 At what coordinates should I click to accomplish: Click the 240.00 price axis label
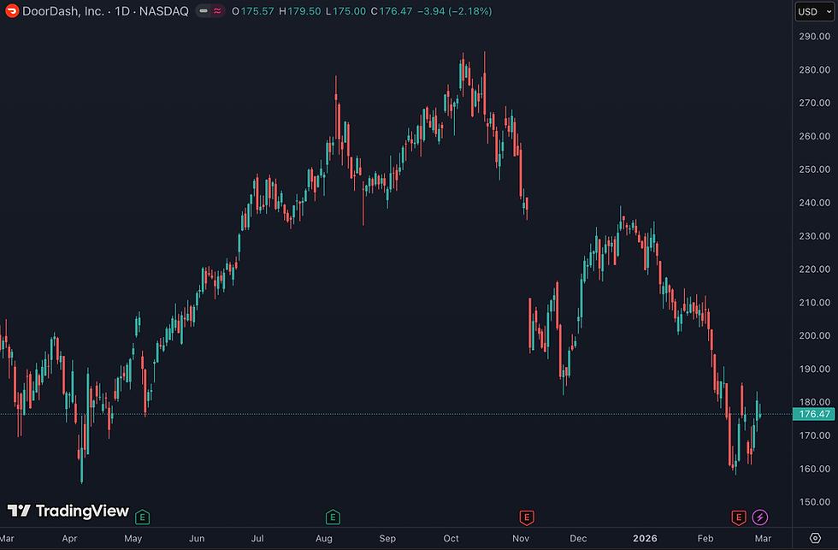click(x=814, y=203)
